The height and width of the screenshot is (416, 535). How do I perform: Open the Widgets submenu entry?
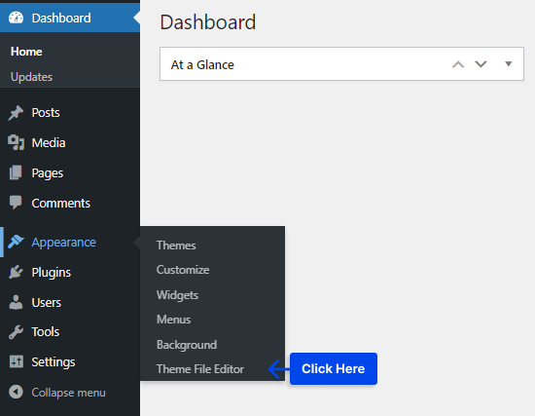pos(177,295)
